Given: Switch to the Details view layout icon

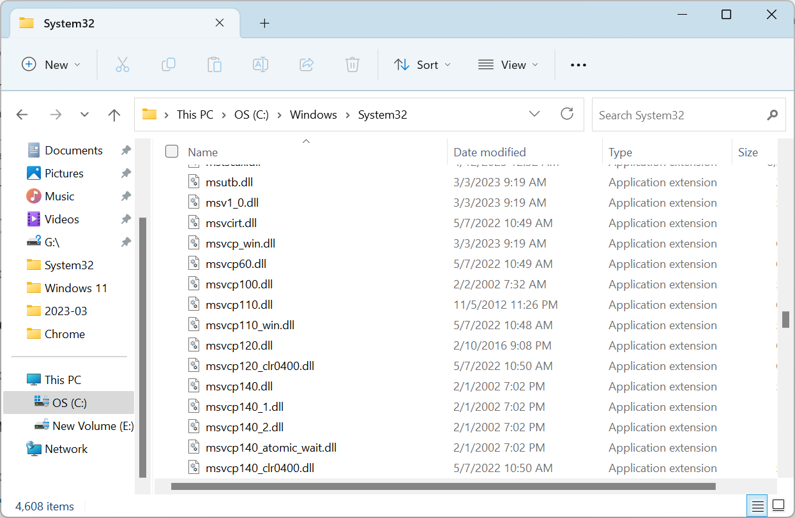Looking at the screenshot, I should coord(758,507).
